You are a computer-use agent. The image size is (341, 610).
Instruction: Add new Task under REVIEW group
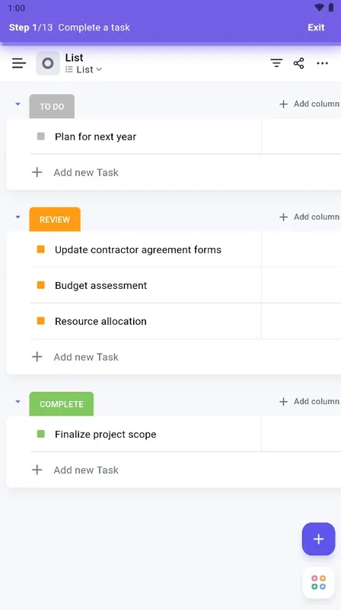point(86,357)
